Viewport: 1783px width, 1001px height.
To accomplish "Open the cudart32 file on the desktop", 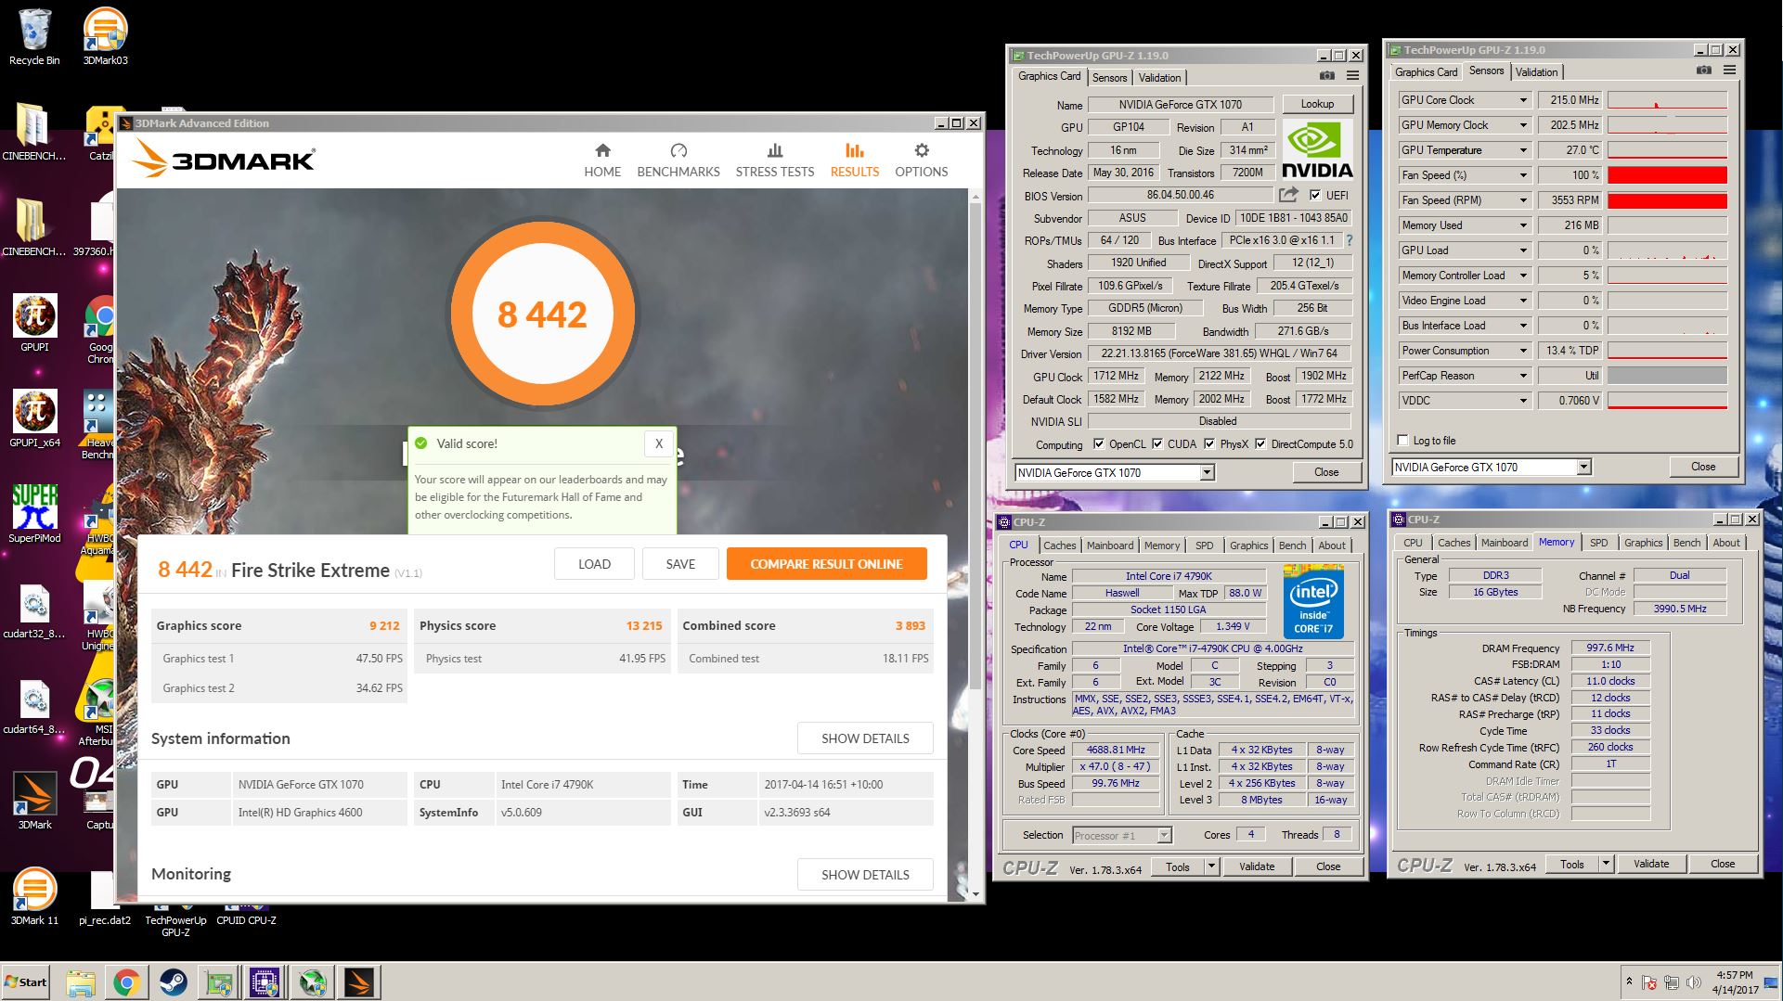I will pyautogui.click(x=34, y=609).
